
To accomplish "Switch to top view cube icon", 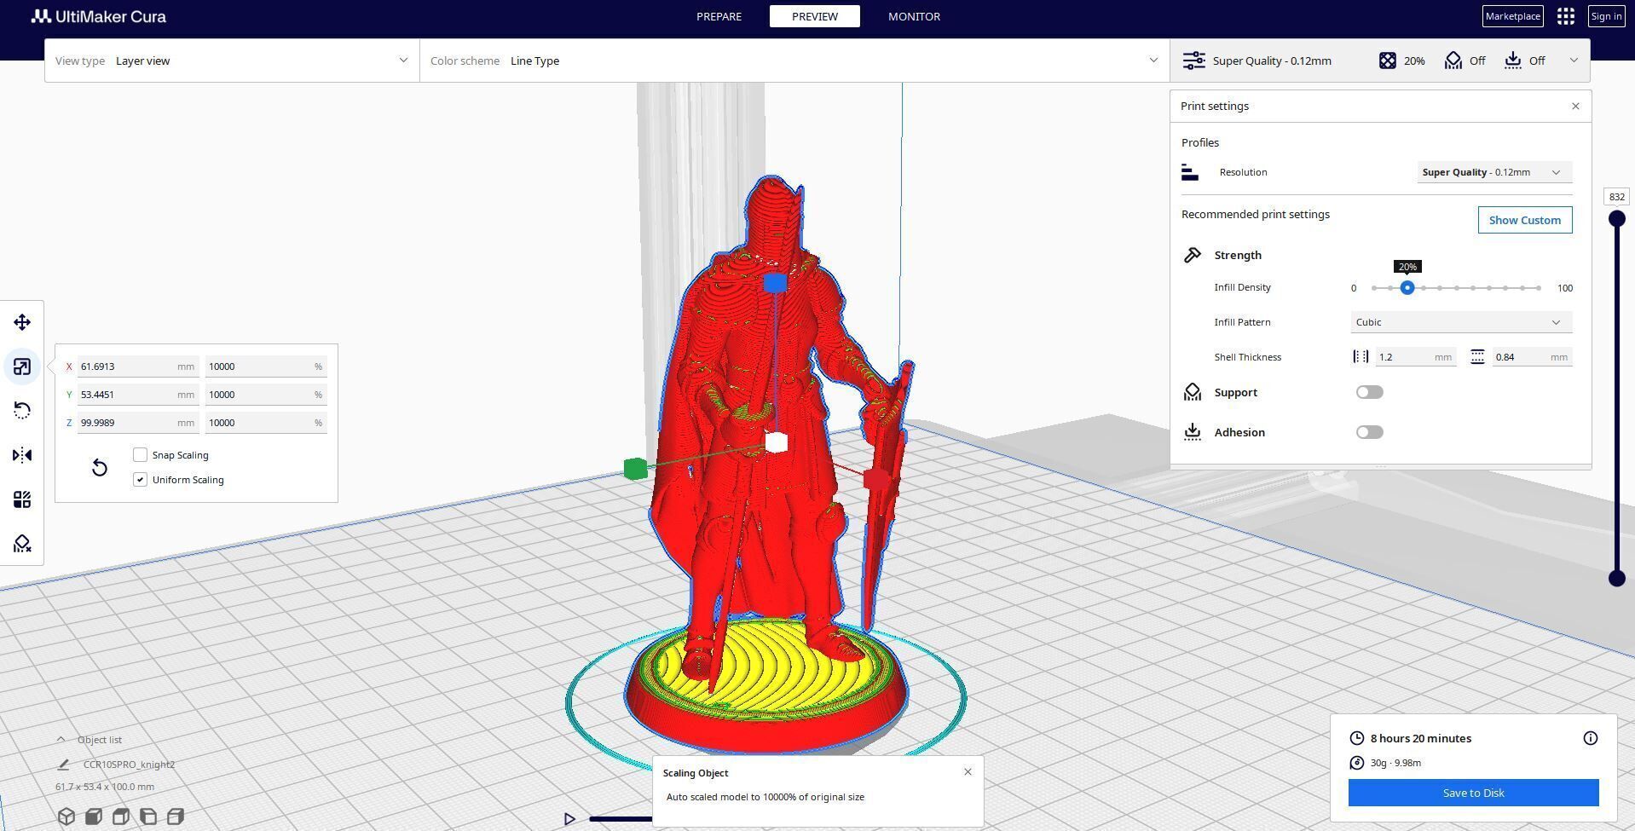I will (x=121, y=817).
